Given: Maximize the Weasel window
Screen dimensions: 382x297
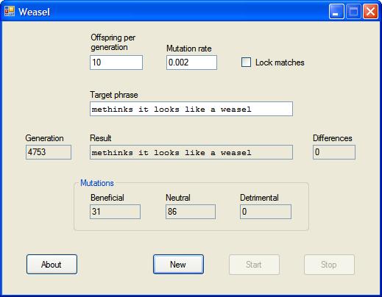Looking at the screenshot, I should [x=353, y=12].
